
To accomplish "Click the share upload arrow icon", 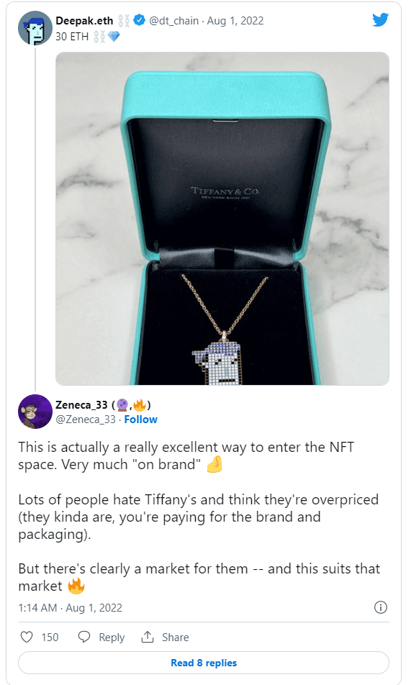I will (x=148, y=637).
